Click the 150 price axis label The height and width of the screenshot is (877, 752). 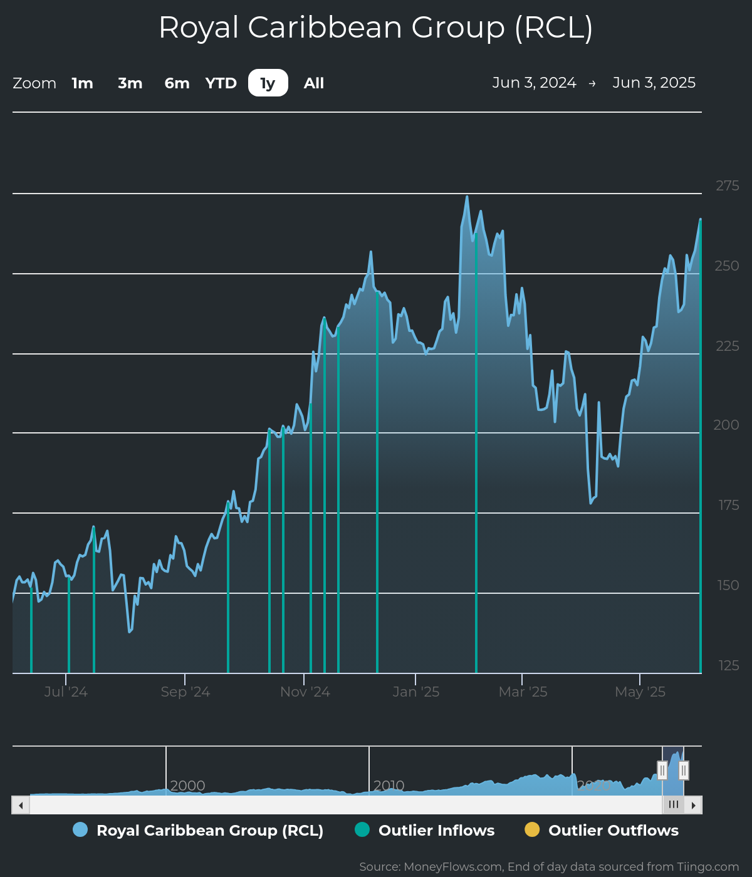pos(729,586)
